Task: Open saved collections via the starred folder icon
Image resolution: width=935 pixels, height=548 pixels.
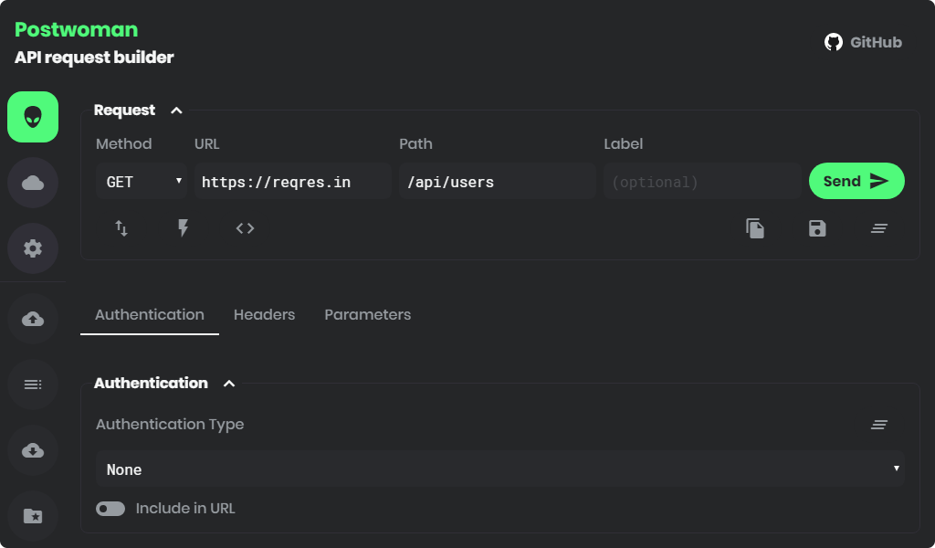Action: tap(32, 516)
